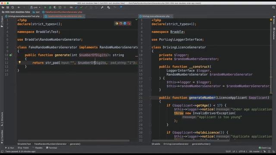Click the Synchronize toolbar icon
276x155 pixels.
(13, 7)
